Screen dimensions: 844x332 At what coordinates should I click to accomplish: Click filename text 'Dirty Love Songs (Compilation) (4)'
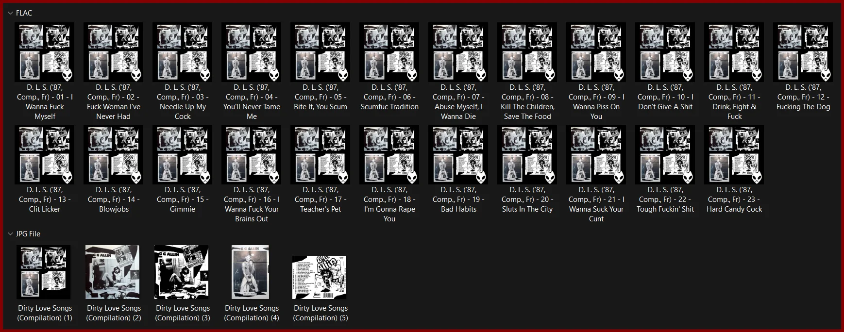pos(252,313)
